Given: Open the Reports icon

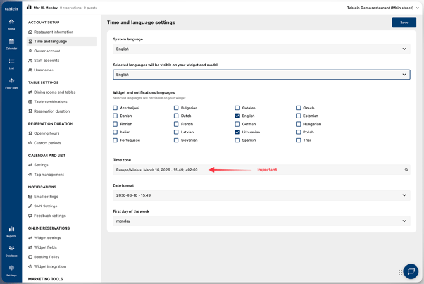Looking at the screenshot, I should tap(11, 232).
